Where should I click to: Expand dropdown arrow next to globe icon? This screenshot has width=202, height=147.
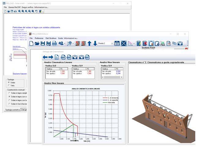pyautogui.click(x=73, y=44)
